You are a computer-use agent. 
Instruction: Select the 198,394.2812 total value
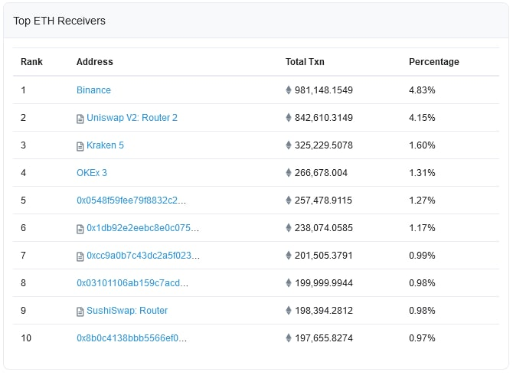[324, 311]
